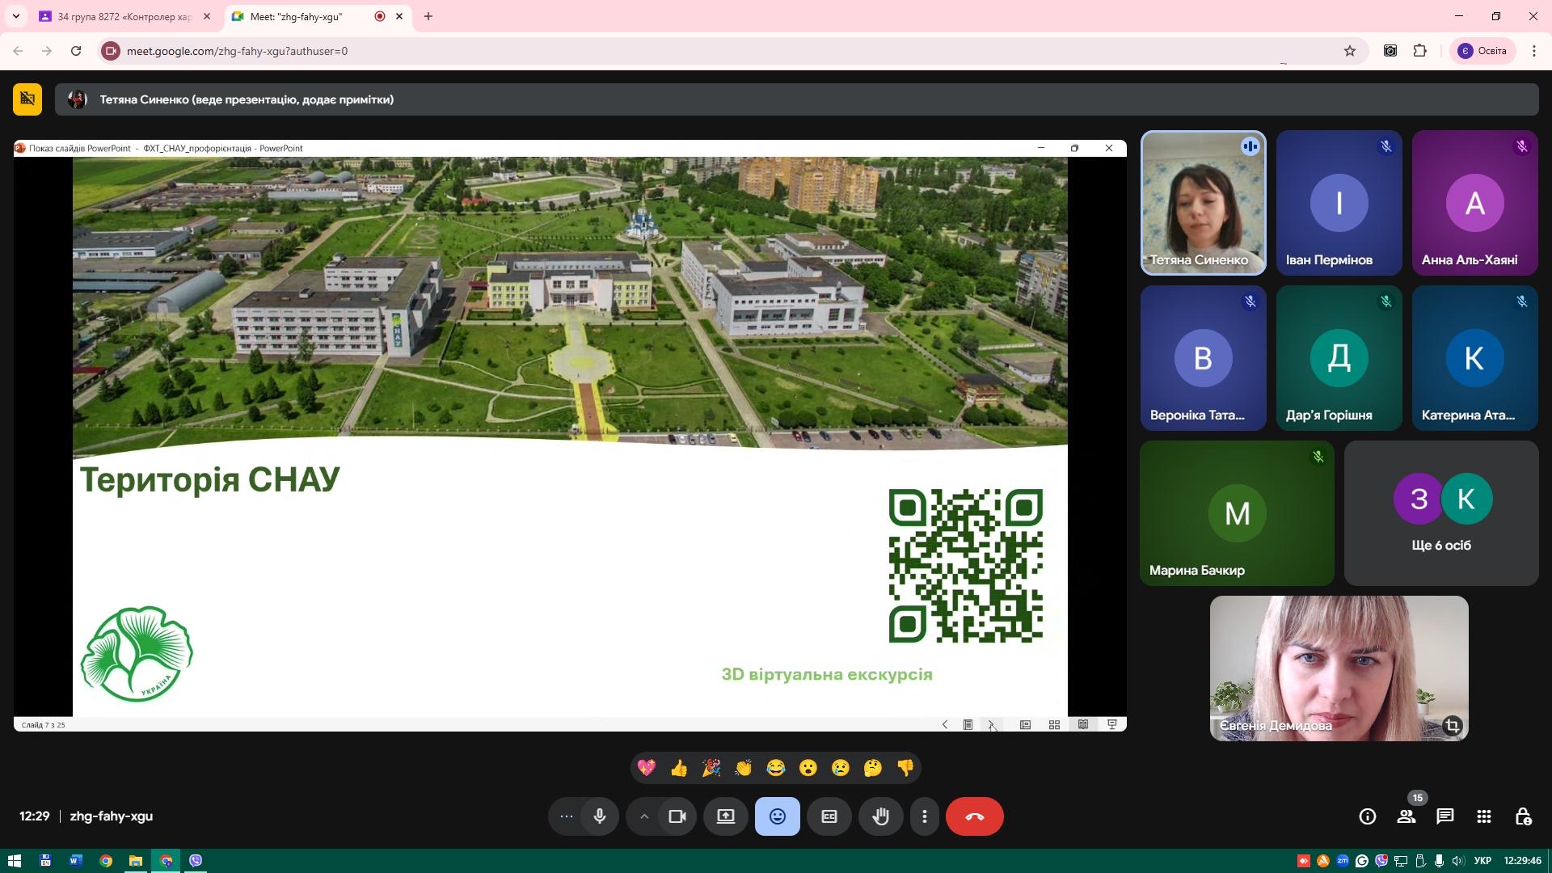Viewport: 1552px width, 873px height.
Task: Mute the microphone
Action: (599, 816)
